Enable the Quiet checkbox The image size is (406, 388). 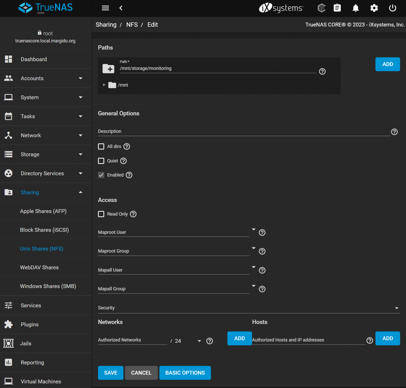(x=101, y=161)
